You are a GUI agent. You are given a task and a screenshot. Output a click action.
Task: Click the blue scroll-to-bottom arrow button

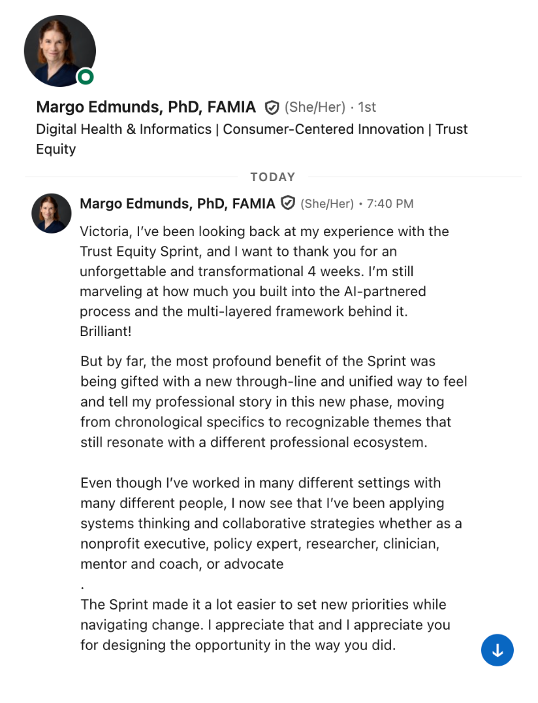coord(498,650)
